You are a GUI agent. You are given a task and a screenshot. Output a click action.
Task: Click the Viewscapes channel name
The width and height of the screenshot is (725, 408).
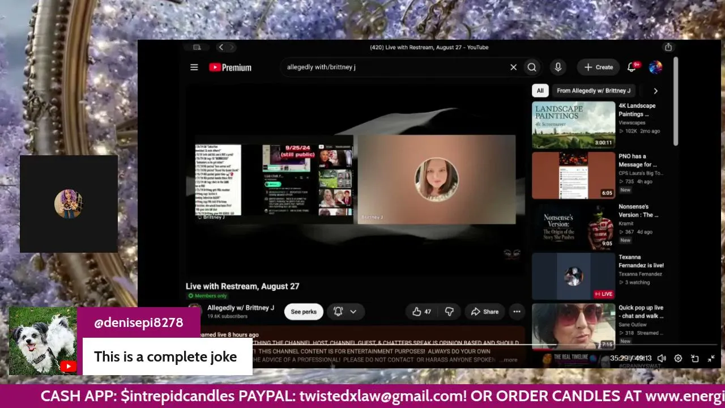click(632, 122)
